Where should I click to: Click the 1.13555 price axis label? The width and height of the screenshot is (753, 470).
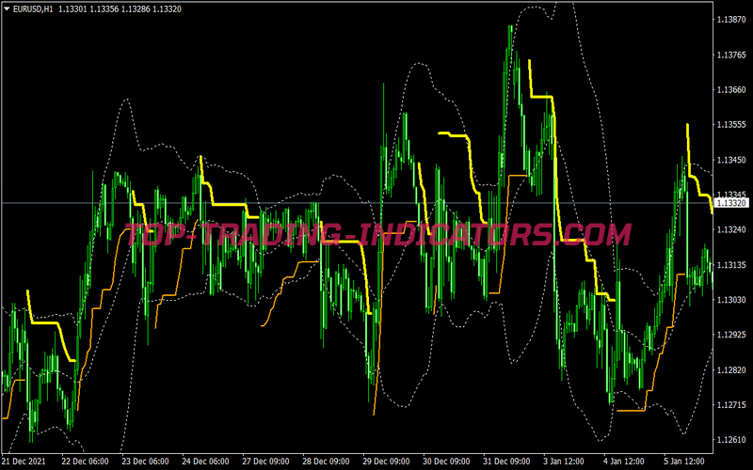click(731, 125)
